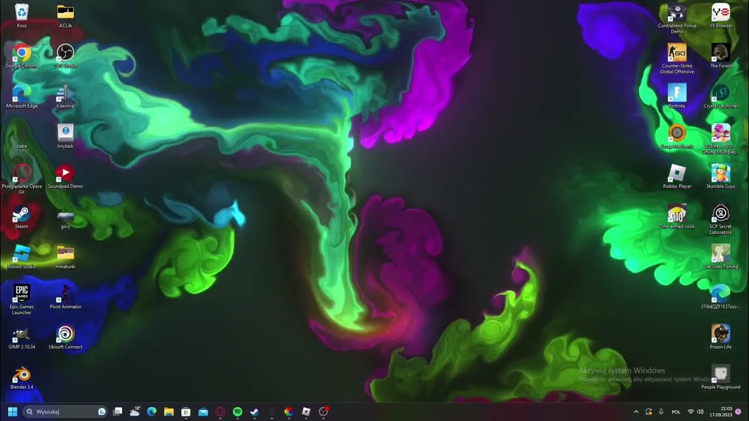Viewport: 749px width, 421px height.
Task: Select the Microsoft Edge desktop shortcut
Action: [x=22, y=96]
